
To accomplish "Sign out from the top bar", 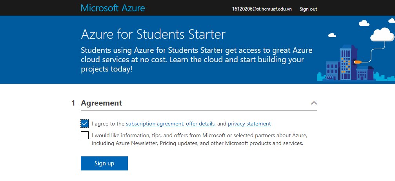I will 308,9.
